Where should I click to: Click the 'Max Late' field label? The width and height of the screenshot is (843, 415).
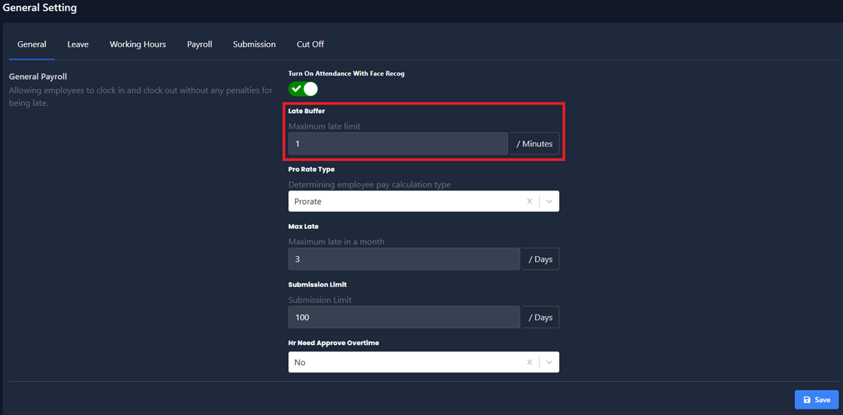pos(303,227)
